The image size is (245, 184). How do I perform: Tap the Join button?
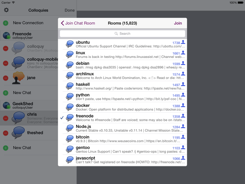point(178,23)
